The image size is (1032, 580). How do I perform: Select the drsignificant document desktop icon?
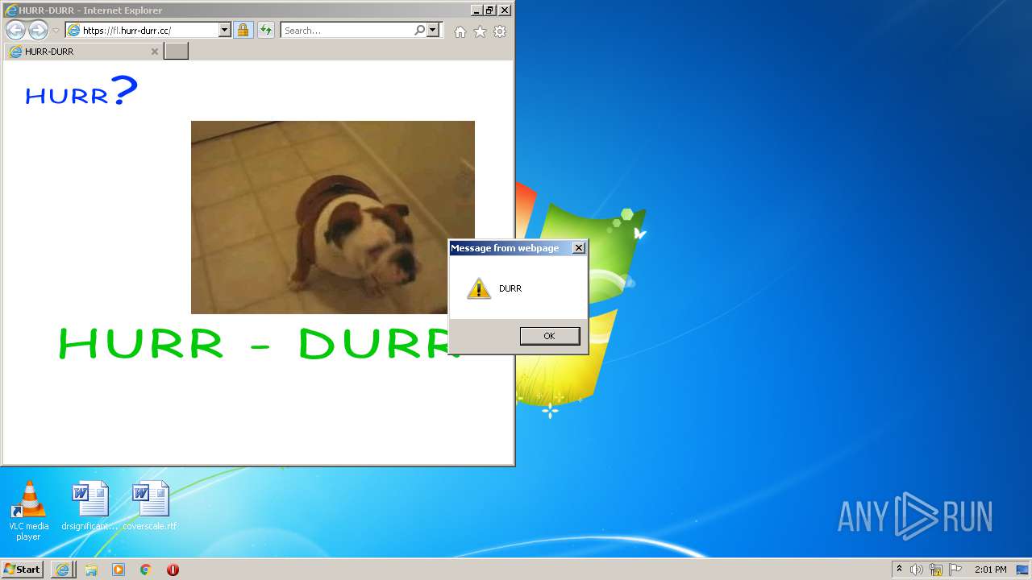[89, 506]
